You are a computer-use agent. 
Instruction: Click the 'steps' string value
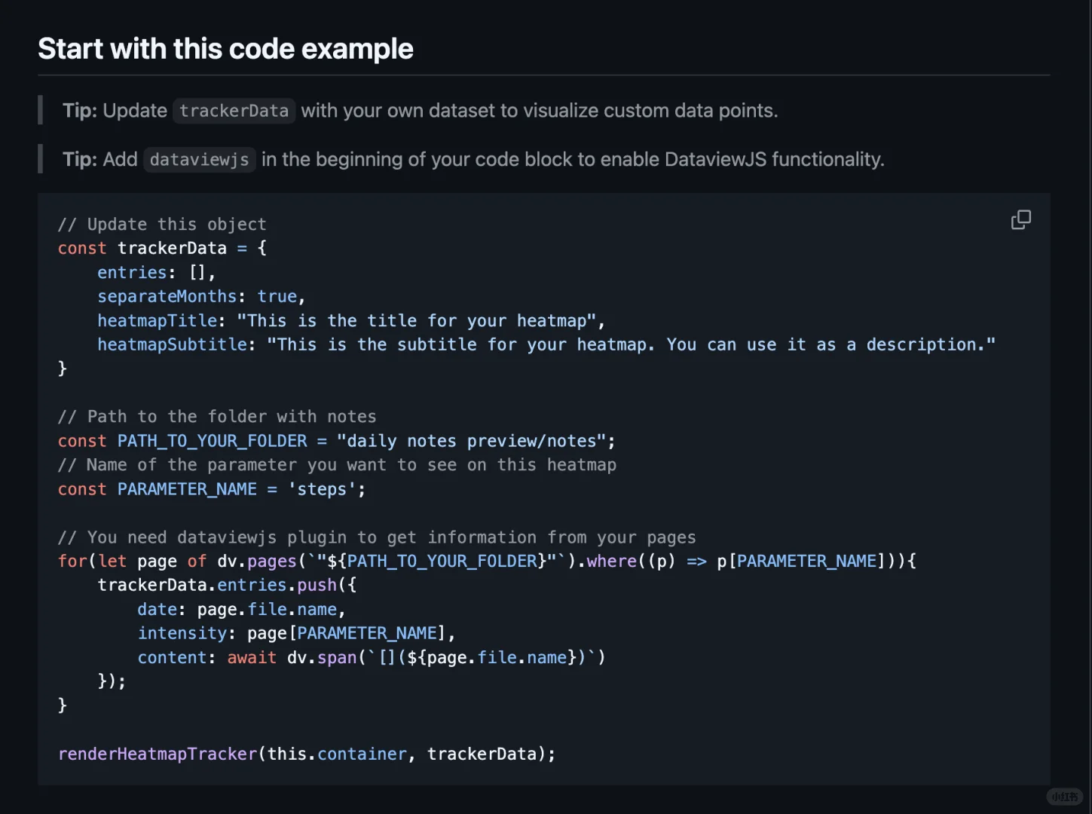pyautogui.click(x=322, y=490)
